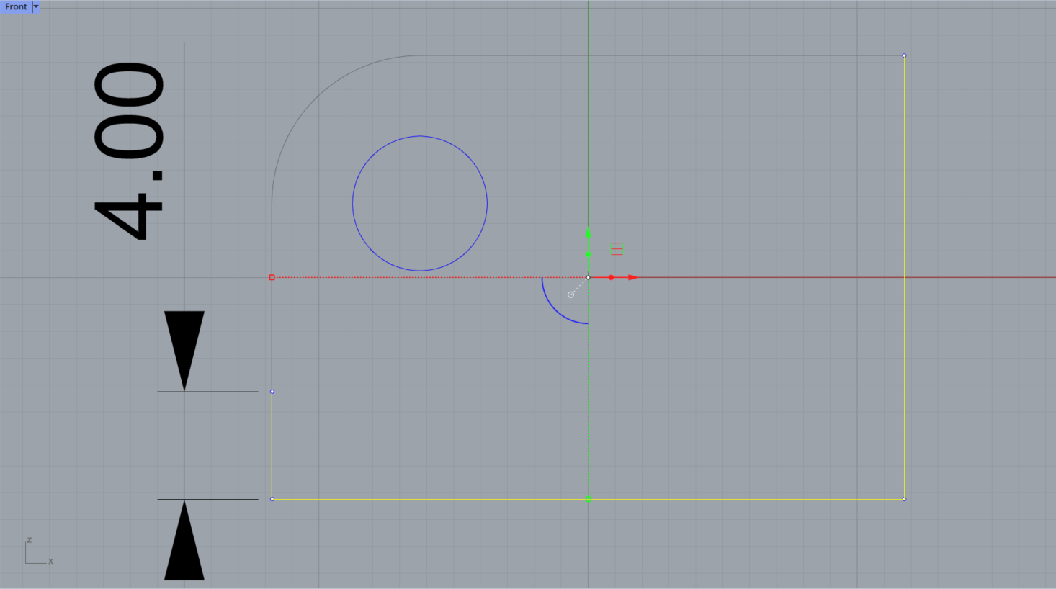Click the green square marker on the bottom edge
Screen dimensions: 1056x589
point(589,499)
